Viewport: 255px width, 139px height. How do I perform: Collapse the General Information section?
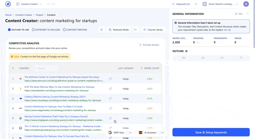tap(248, 14)
